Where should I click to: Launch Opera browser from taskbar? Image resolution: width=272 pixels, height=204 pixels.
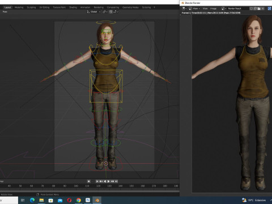click(69, 200)
